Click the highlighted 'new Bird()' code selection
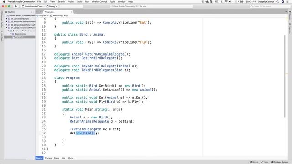This screenshot has width=292, height=164. (85, 133)
